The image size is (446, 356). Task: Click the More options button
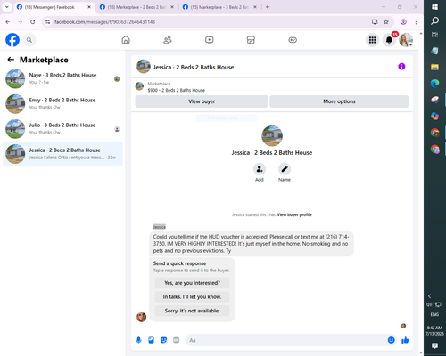click(339, 101)
